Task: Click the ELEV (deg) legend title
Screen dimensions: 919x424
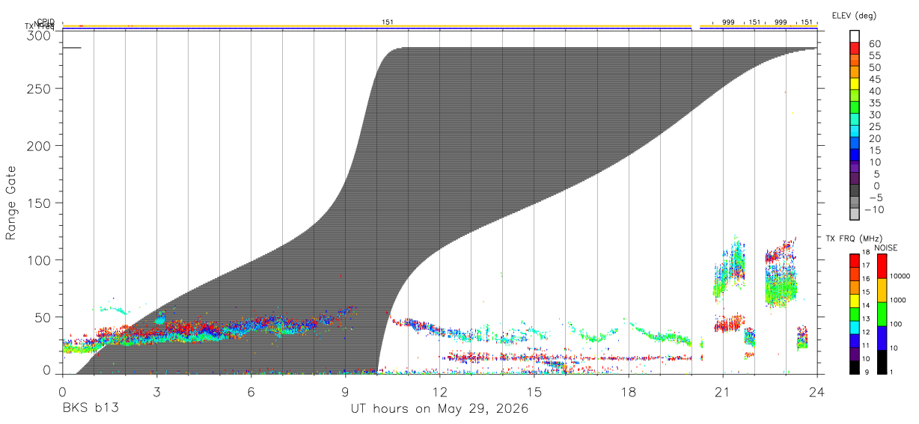Action: point(853,16)
